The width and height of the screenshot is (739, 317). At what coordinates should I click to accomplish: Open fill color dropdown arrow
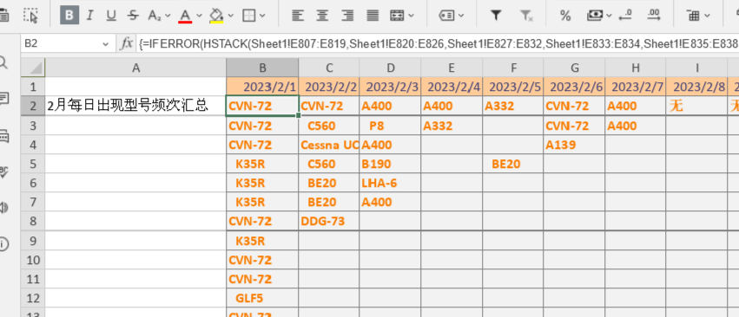coord(230,16)
